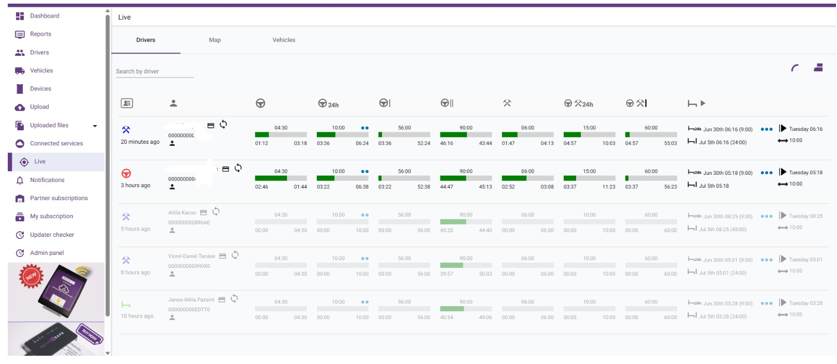Click the Search by driver field

pyautogui.click(x=155, y=71)
